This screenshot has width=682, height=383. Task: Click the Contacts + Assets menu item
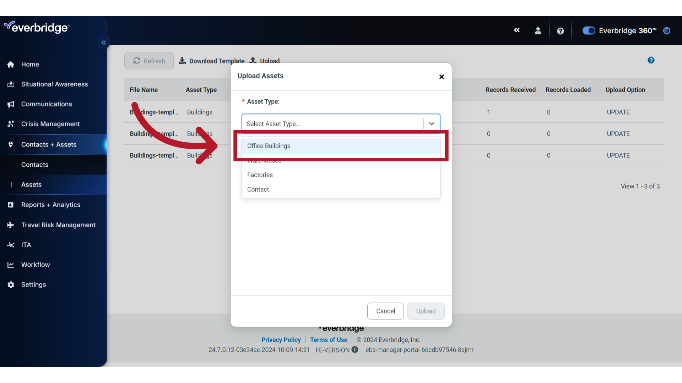49,144
